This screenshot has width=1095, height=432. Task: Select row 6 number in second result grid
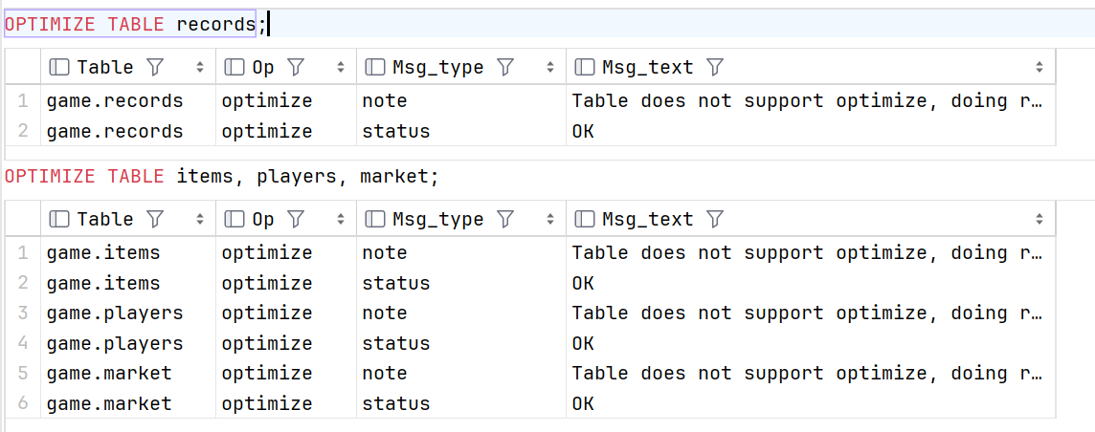click(x=23, y=403)
